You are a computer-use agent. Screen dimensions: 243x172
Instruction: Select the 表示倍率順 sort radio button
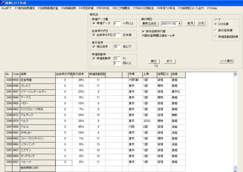pyautogui.click(x=216, y=30)
